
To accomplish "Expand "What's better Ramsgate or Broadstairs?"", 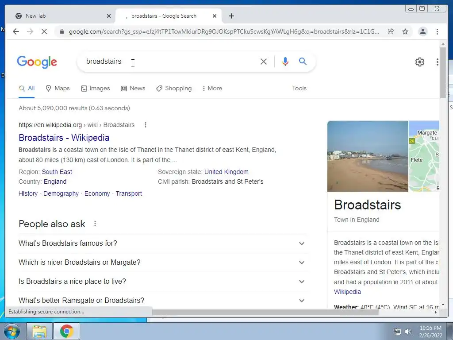I will click(x=163, y=301).
